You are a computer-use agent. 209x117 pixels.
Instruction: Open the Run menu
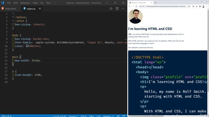(48, 3)
